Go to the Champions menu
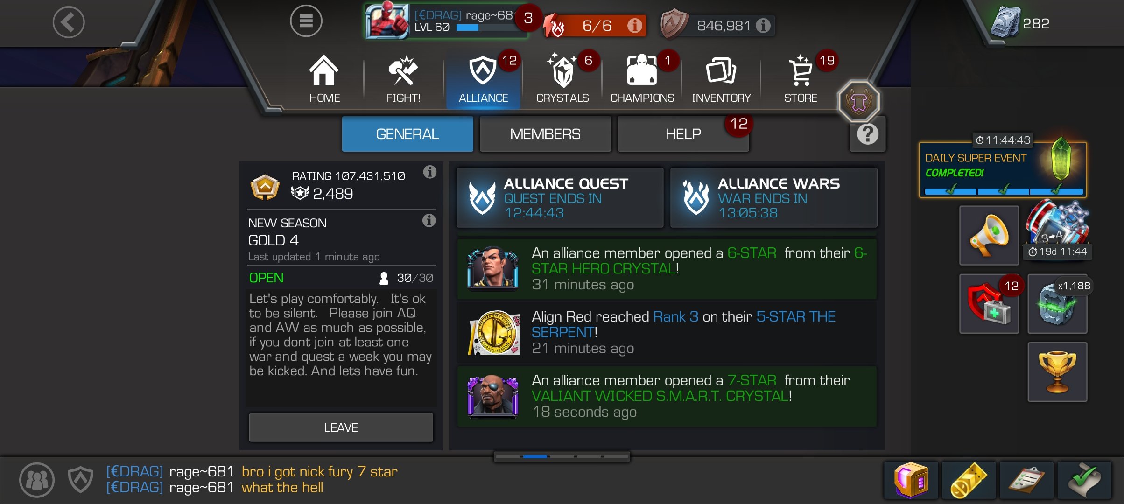The image size is (1124, 504). (642, 78)
